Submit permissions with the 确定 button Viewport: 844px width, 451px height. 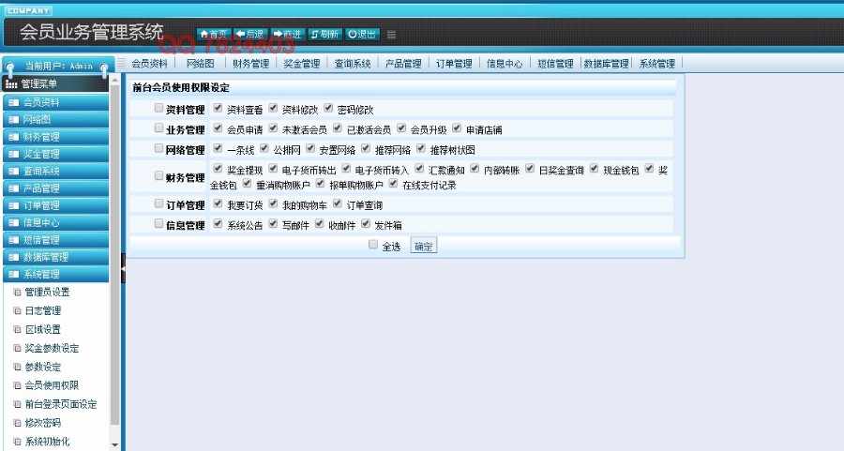(x=424, y=246)
